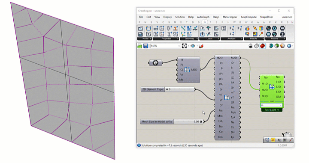
Task: Enable the shaded red preview mode
Action: [262, 46]
